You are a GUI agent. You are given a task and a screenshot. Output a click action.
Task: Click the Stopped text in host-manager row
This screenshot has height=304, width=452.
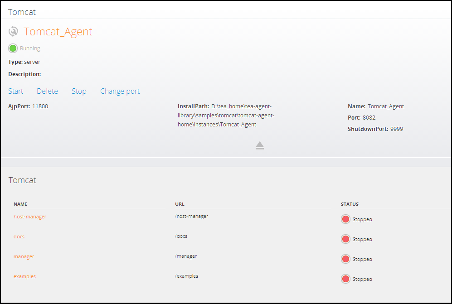click(x=362, y=220)
